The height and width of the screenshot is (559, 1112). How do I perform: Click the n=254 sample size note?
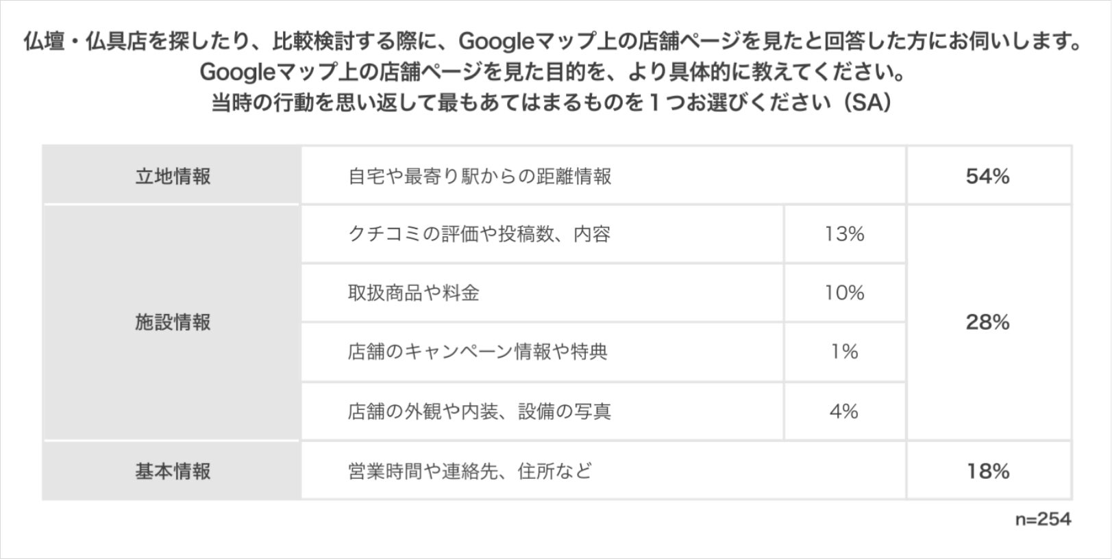tap(1043, 519)
